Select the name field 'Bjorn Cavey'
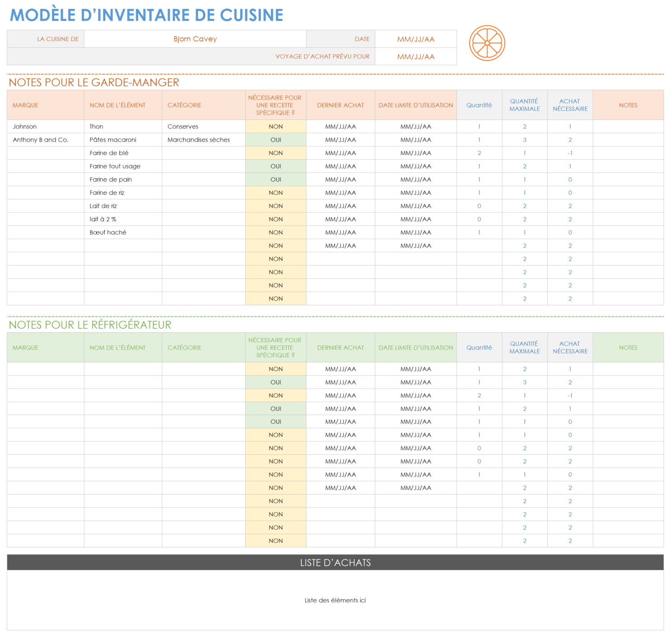 (x=195, y=39)
